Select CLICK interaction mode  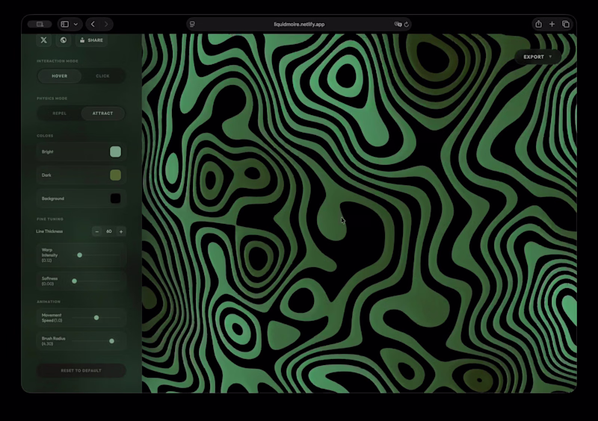(x=102, y=76)
